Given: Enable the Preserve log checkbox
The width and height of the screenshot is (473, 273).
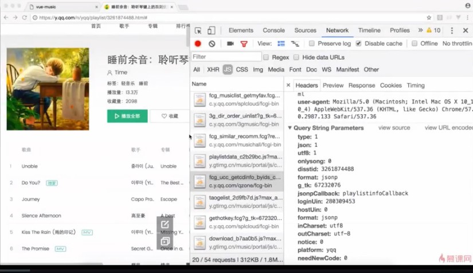Looking at the screenshot, I should pos(312,44).
